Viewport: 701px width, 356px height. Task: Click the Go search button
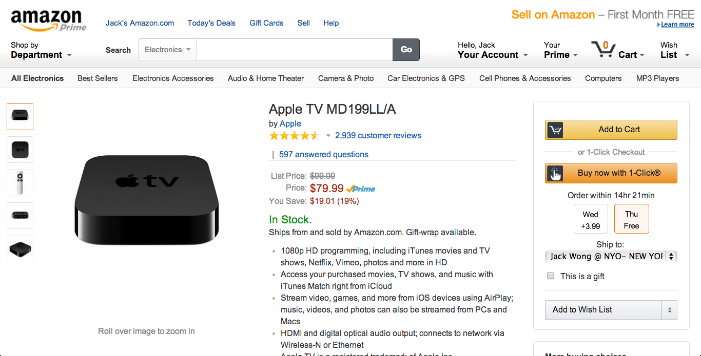click(406, 50)
